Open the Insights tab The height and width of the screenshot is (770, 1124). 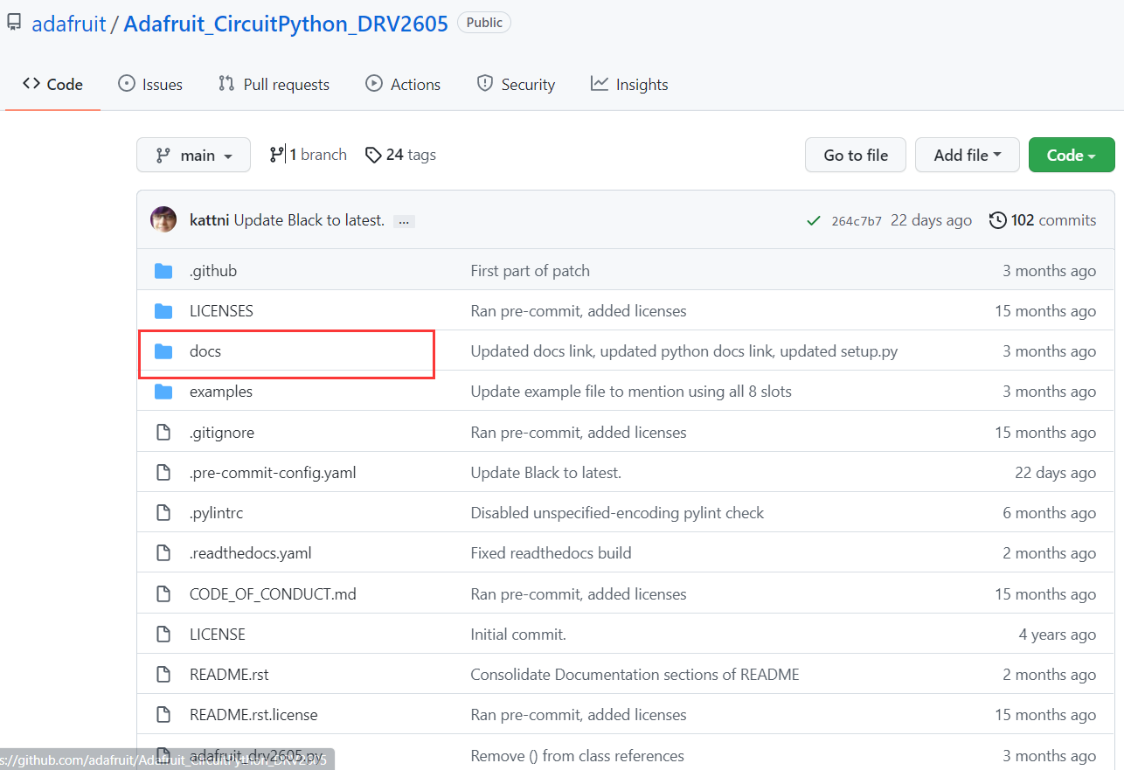pos(629,84)
